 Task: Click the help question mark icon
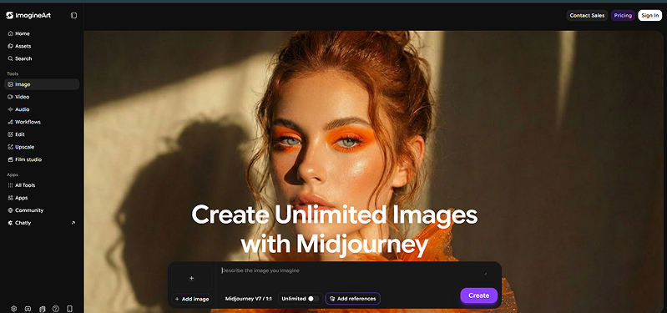click(x=56, y=309)
